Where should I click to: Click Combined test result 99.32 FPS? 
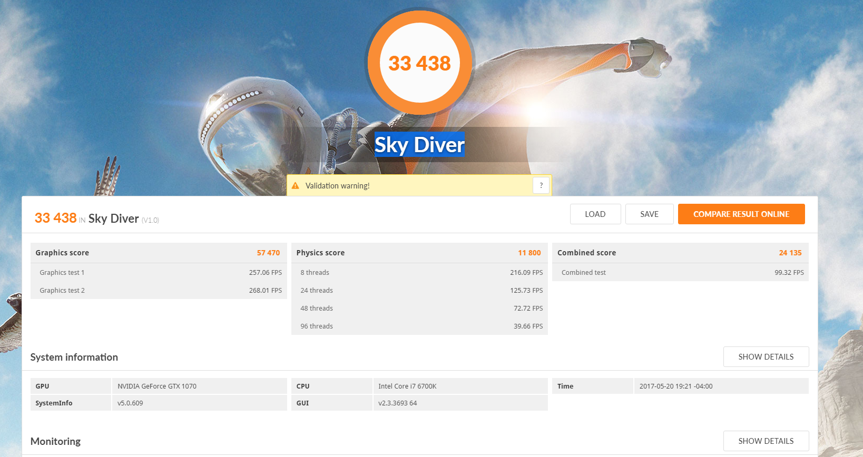click(x=789, y=273)
